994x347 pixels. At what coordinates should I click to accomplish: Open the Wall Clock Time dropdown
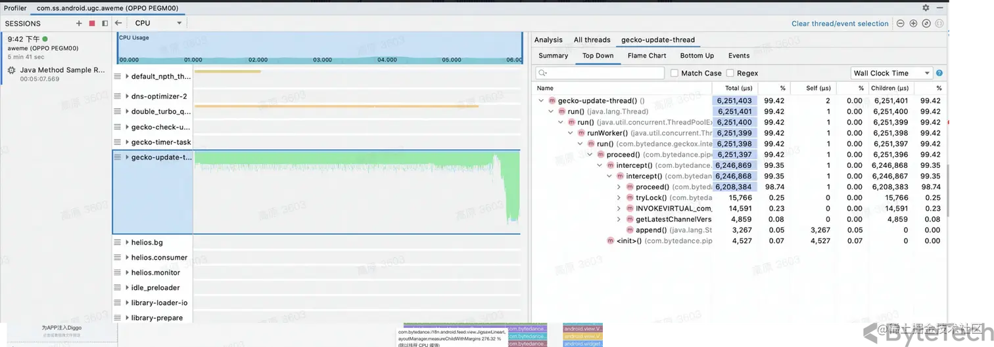(892, 73)
